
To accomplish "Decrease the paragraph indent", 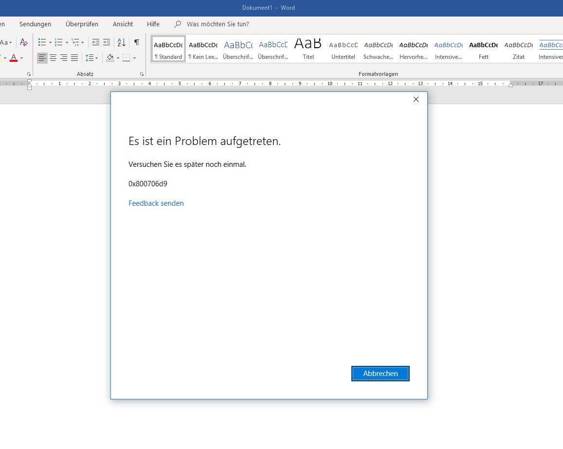I will pyautogui.click(x=96, y=42).
